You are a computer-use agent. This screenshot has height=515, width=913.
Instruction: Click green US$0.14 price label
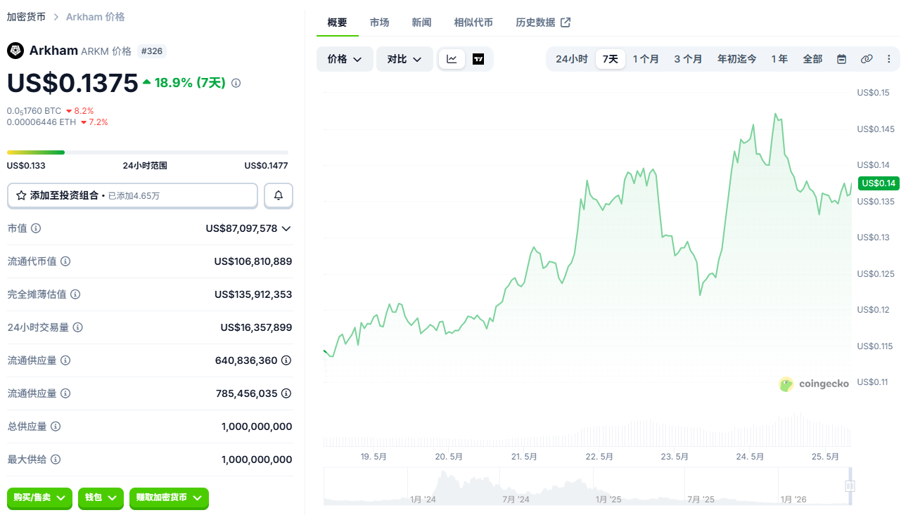coord(879,183)
